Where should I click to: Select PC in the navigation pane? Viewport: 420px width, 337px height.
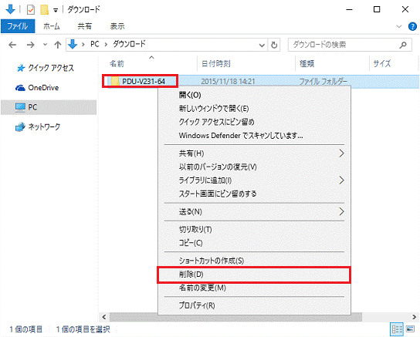tap(49, 107)
